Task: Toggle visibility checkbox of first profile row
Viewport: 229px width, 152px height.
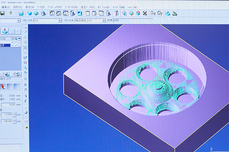Action: click(19, 42)
